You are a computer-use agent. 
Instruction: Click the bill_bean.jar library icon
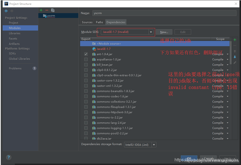pos(94,65)
